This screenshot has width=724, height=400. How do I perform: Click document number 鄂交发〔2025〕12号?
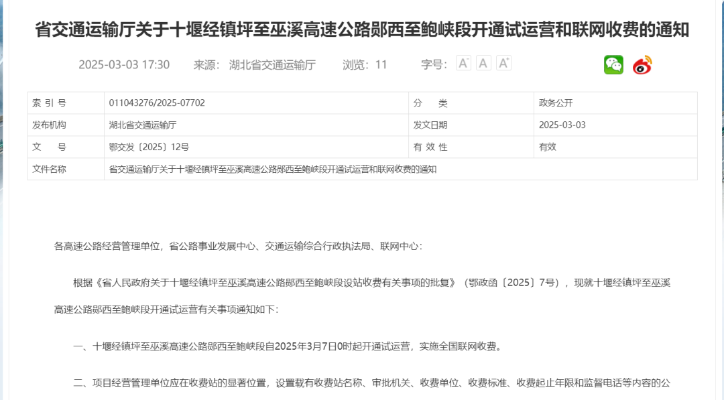pyautogui.click(x=149, y=147)
